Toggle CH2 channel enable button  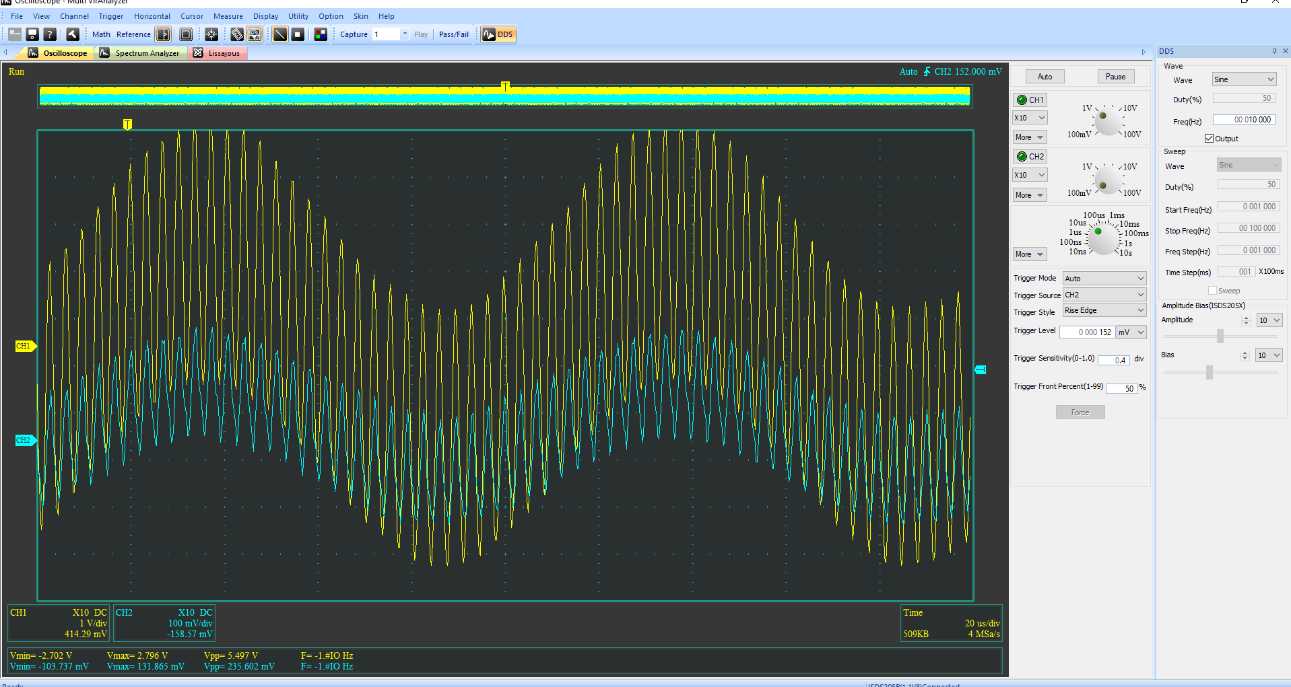[1030, 157]
